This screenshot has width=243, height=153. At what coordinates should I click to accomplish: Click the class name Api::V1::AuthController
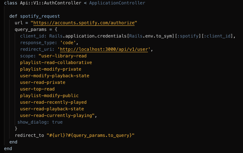pyautogui.click(x=51, y=3)
